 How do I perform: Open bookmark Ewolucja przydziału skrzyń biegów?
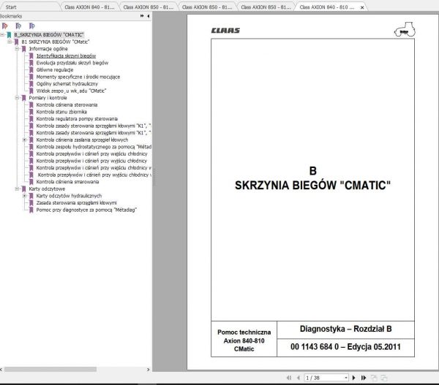pos(72,63)
